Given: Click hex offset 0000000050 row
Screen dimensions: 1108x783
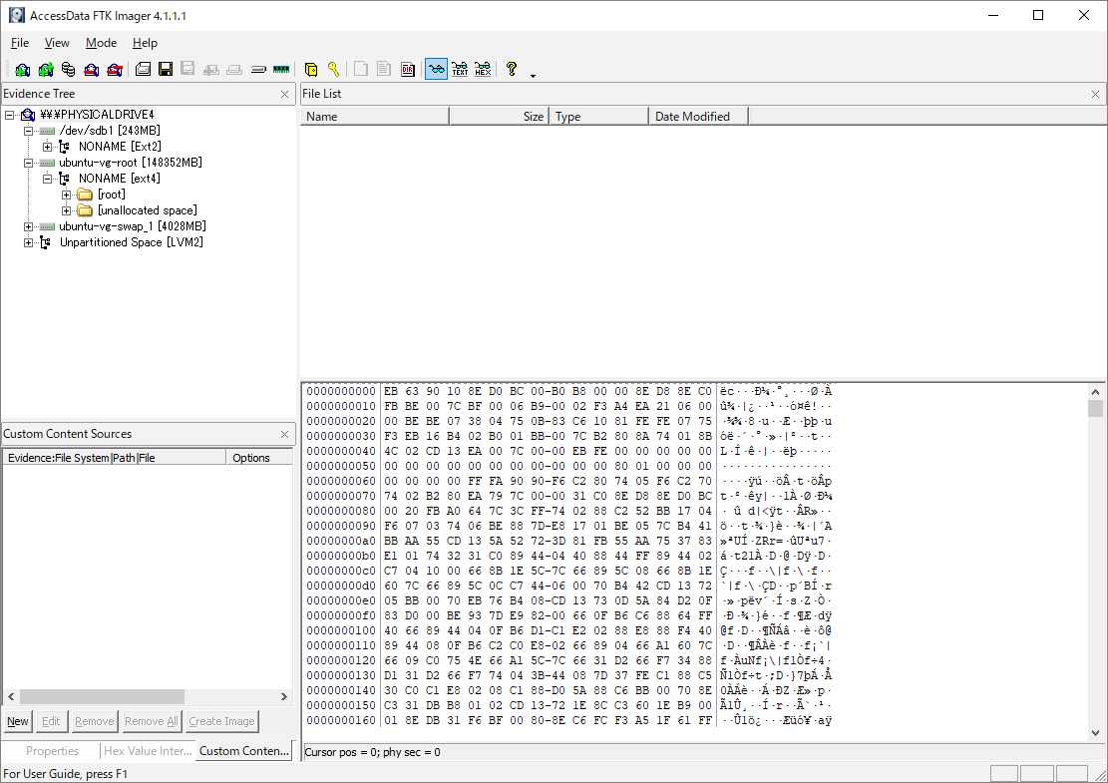Looking at the screenshot, I should point(568,467).
